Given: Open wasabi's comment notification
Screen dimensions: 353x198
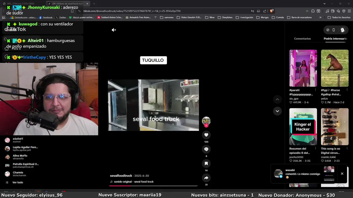Looking at the screenshot, I should click(x=303, y=174).
